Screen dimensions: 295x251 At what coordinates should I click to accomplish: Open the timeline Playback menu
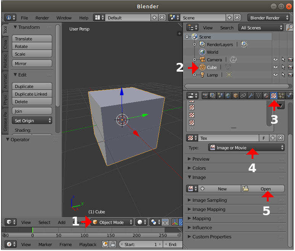[88, 245]
